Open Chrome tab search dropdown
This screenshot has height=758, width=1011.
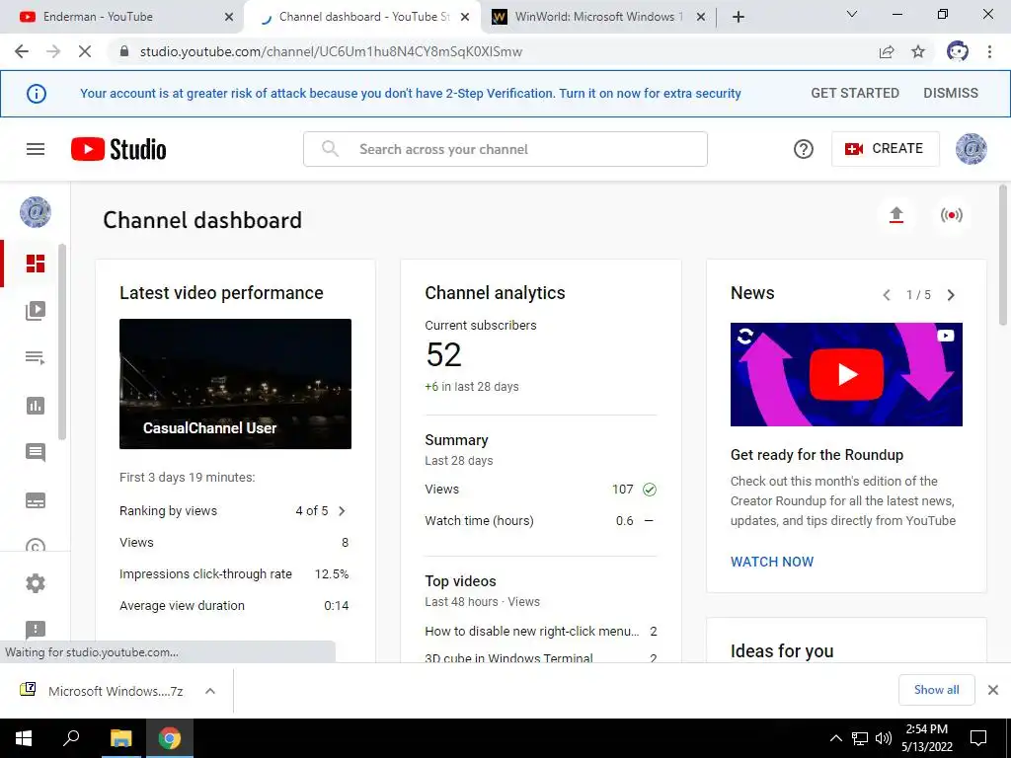coord(852,14)
